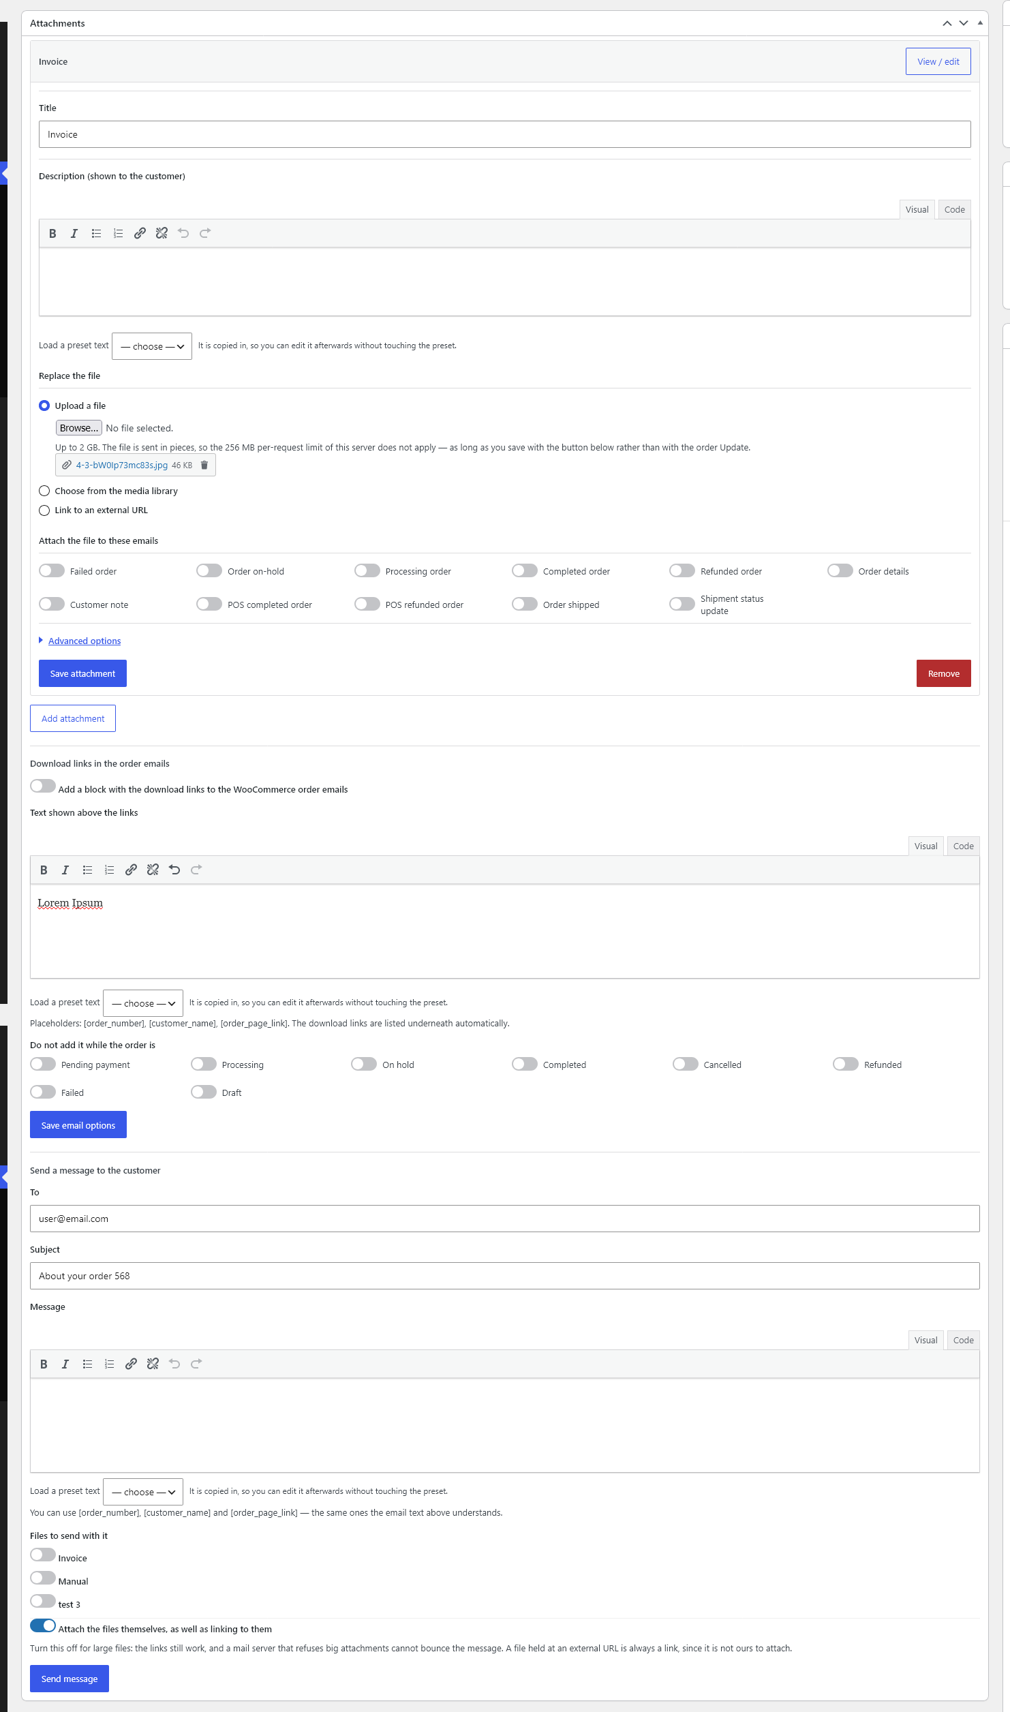Collapse the Attachments panel

pyautogui.click(x=980, y=23)
